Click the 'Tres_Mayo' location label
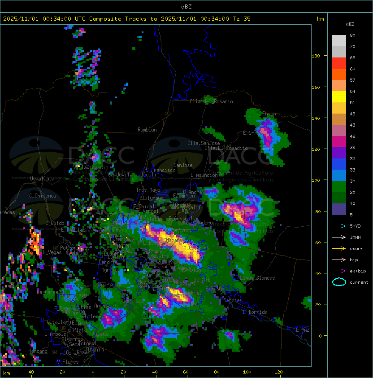373x378 pixels. (x=148, y=190)
